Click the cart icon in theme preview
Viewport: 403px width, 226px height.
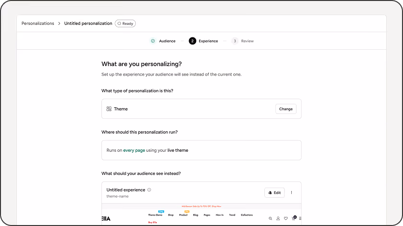(x=294, y=218)
